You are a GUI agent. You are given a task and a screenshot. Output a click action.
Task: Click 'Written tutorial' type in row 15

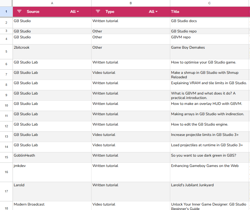pos(130,157)
